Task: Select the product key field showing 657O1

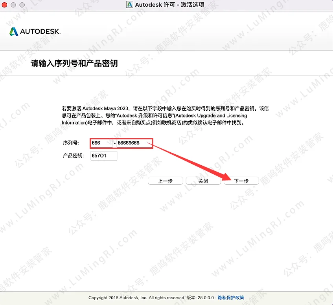Action: [x=104, y=156]
